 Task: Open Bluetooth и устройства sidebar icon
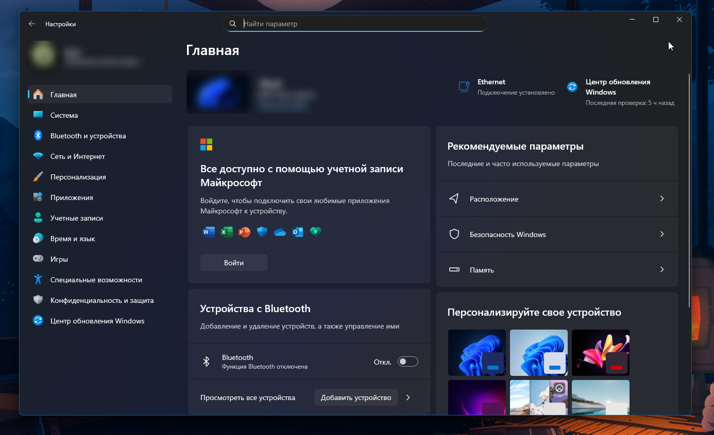click(38, 136)
